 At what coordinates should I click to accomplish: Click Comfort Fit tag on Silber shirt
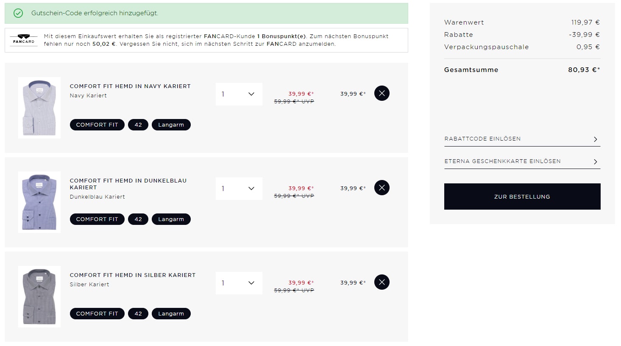tap(97, 314)
